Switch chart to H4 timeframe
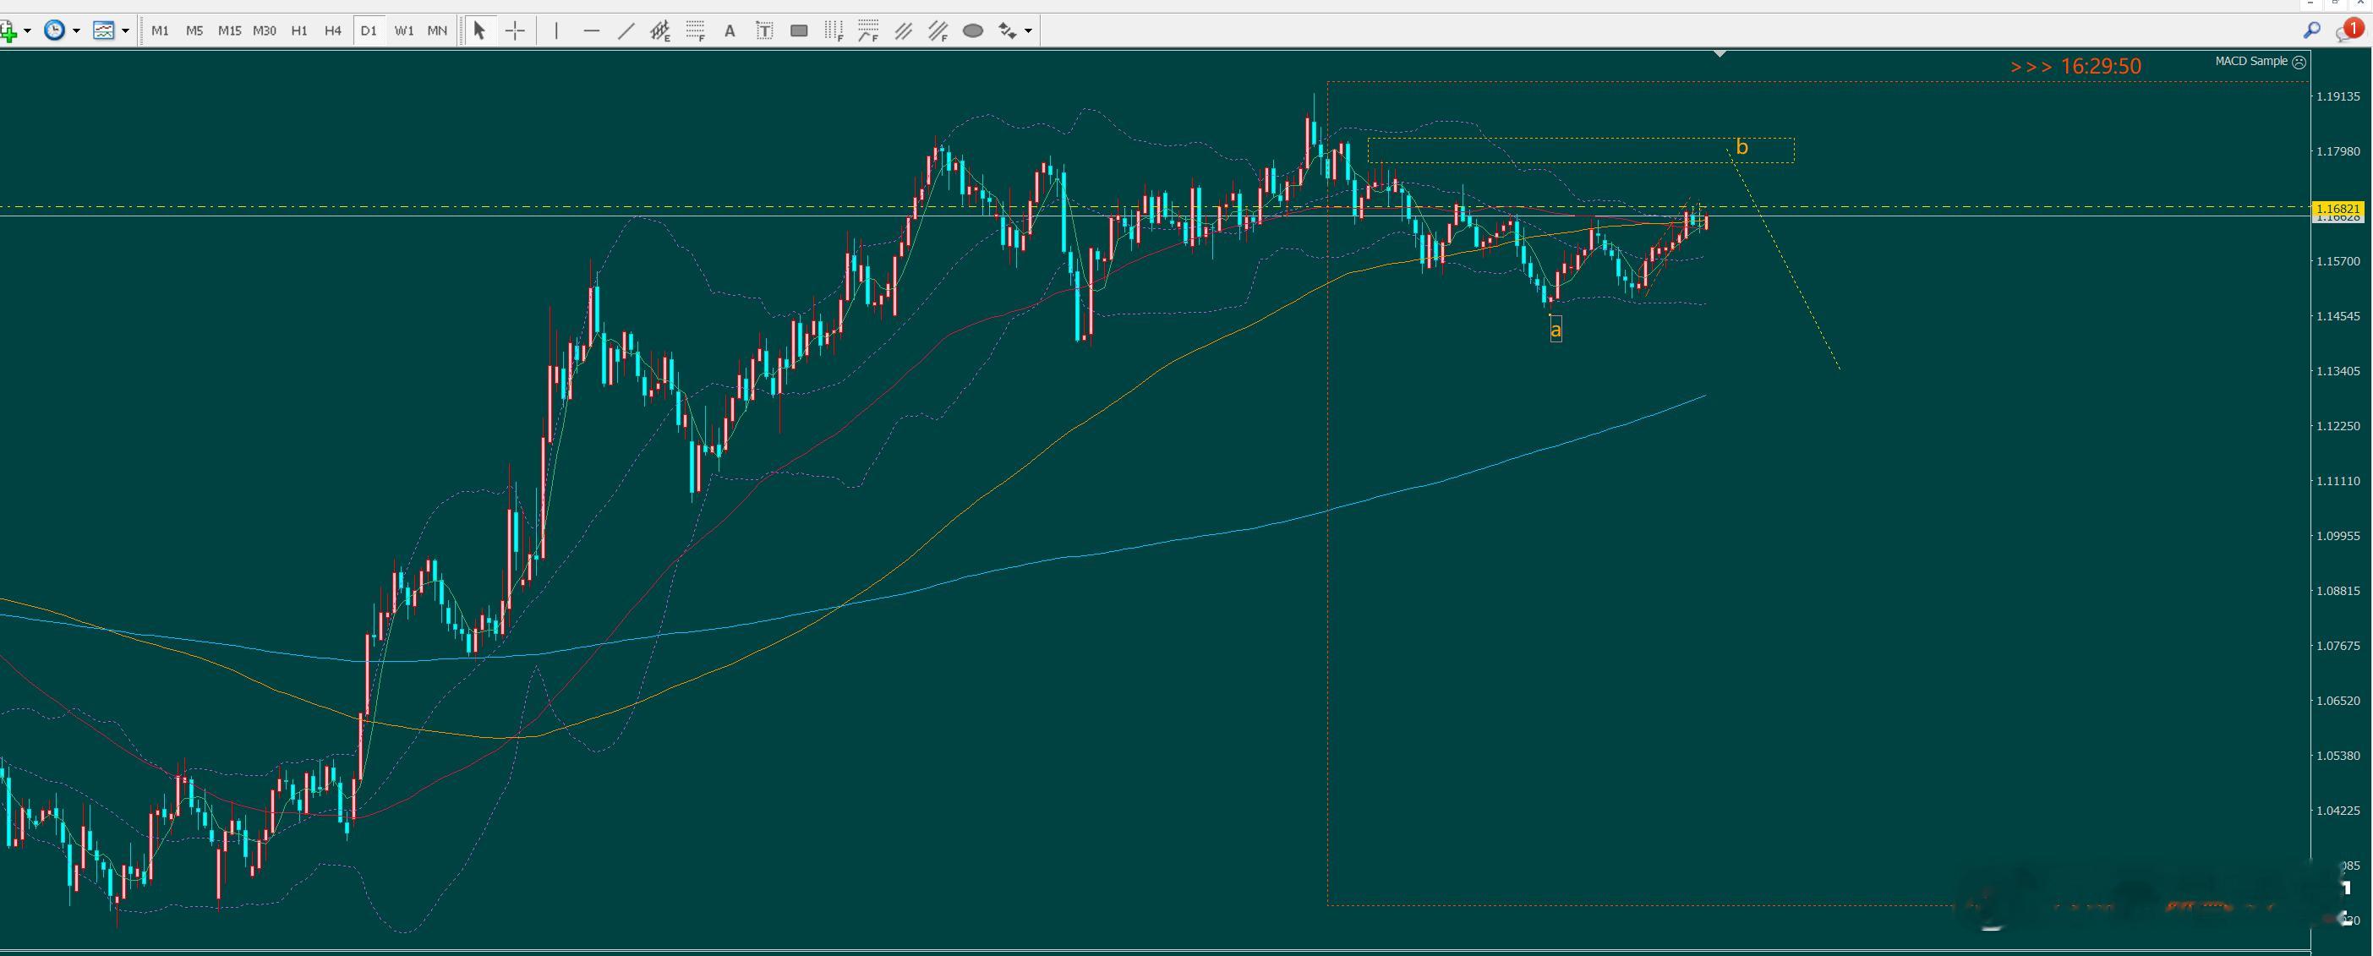 pyautogui.click(x=332, y=30)
